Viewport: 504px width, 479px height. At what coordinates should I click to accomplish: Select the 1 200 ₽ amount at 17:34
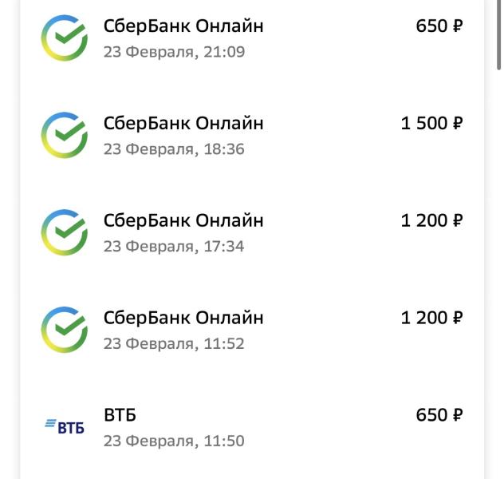click(432, 220)
